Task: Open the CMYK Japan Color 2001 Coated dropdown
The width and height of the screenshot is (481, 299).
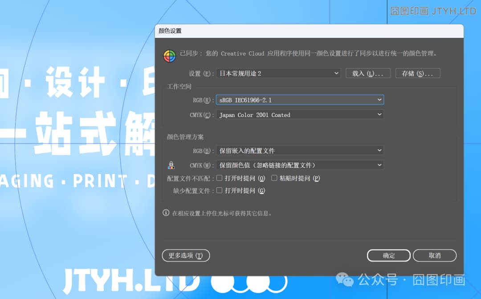Action: (x=300, y=115)
